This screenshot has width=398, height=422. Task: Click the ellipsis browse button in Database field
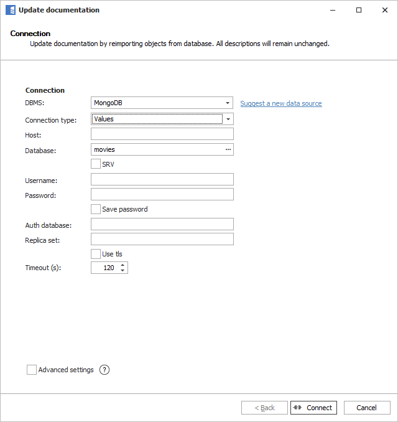228,149
